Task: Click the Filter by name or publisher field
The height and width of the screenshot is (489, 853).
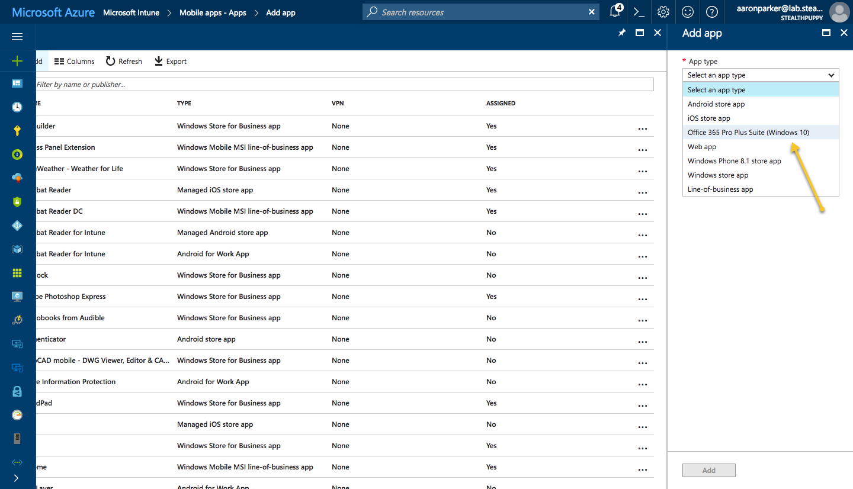Action: [x=344, y=85]
